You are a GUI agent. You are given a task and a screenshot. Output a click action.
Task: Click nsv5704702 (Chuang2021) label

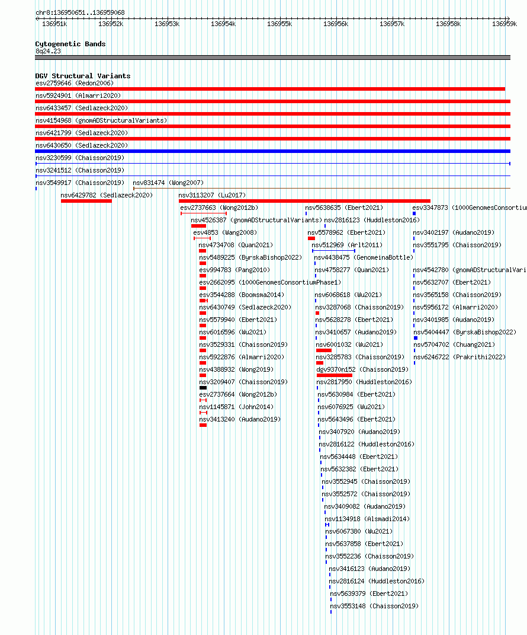pyautogui.click(x=454, y=344)
